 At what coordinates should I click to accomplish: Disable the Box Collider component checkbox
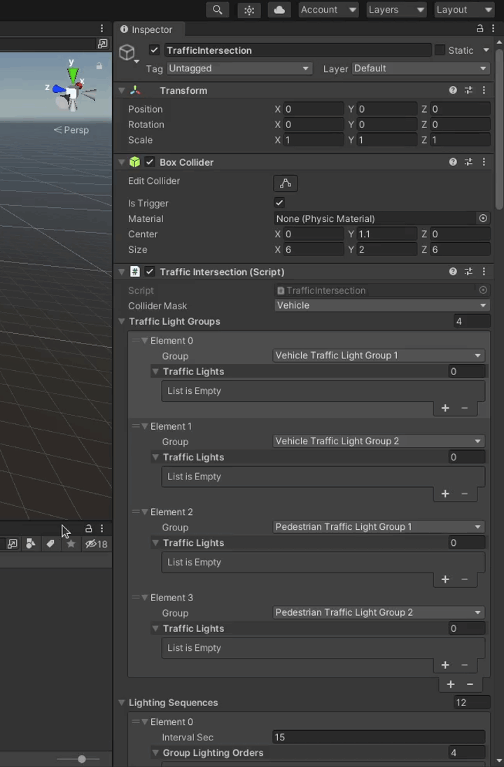(x=150, y=162)
